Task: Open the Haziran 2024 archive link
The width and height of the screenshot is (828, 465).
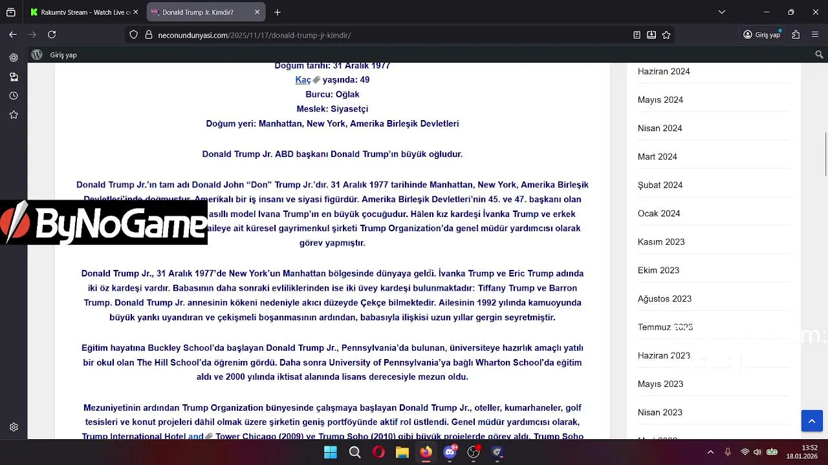Action: [664, 71]
